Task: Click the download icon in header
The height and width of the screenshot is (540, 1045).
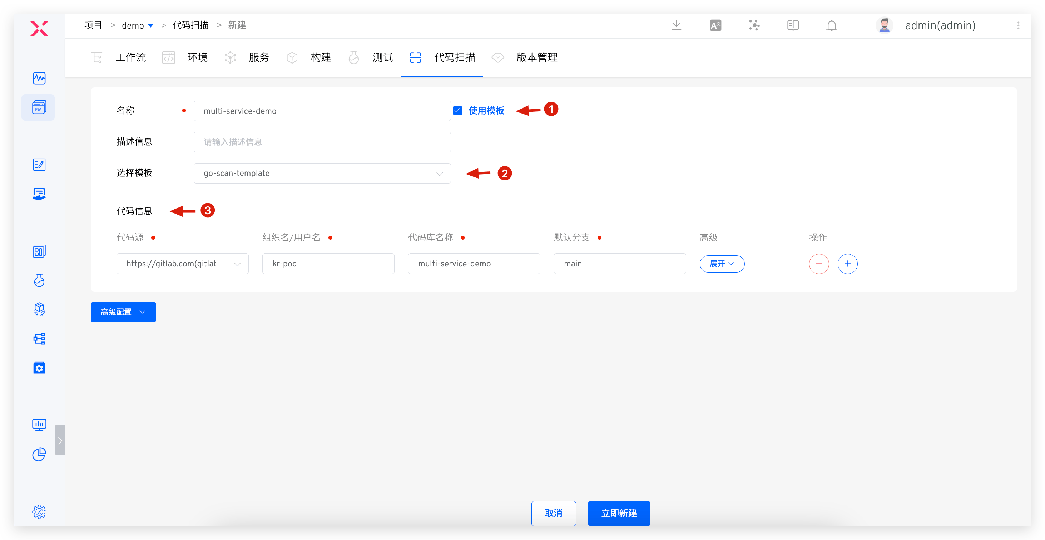Action: coord(676,25)
